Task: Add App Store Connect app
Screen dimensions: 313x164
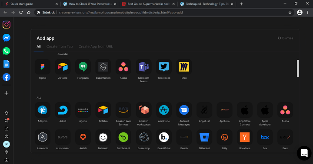Action: click(245, 110)
